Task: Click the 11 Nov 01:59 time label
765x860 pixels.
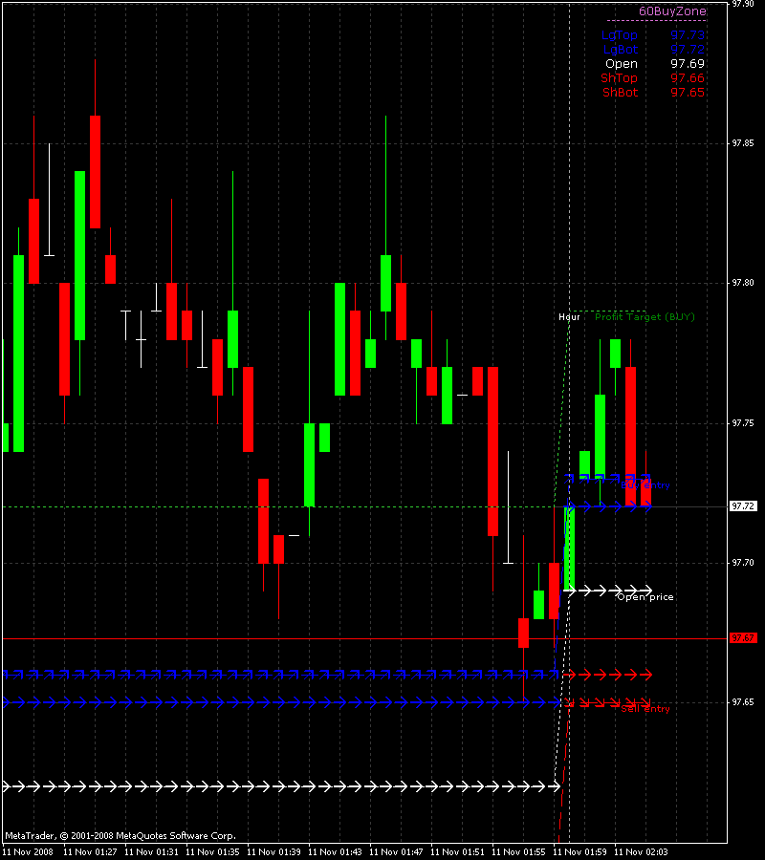Action: point(579,851)
